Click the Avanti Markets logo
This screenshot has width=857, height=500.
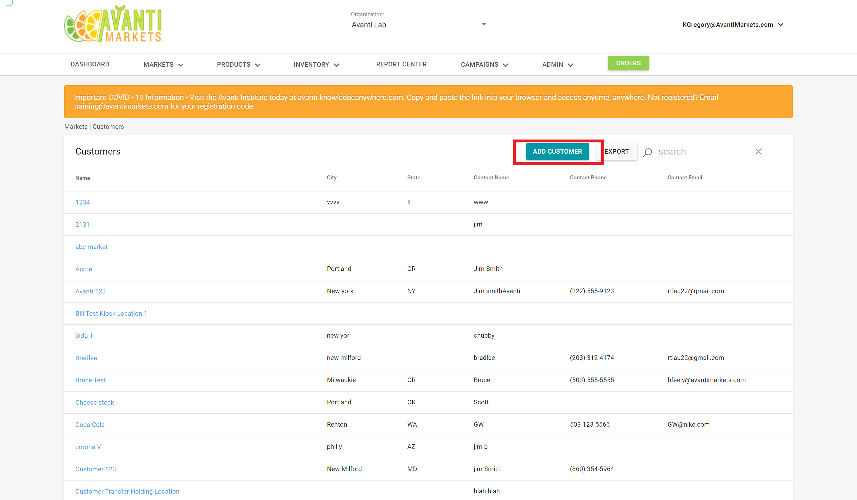[x=114, y=24]
